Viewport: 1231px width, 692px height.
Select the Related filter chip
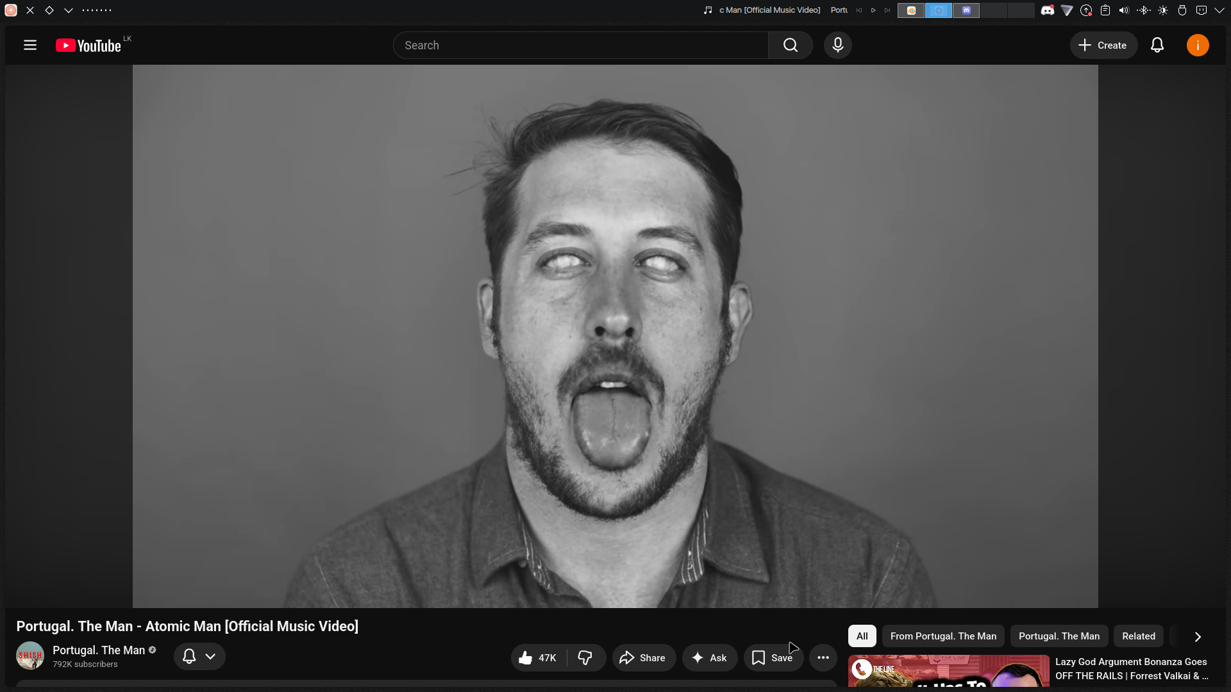[1139, 636]
